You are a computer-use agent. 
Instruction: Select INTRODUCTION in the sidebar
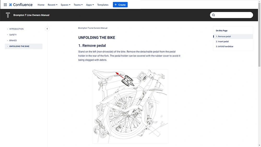[x=16, y=29]
